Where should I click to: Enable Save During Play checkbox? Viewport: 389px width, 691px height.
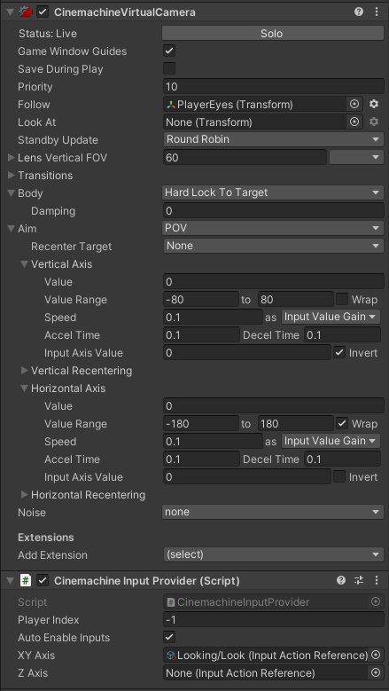pyautogui.click(x=169, y=69)
